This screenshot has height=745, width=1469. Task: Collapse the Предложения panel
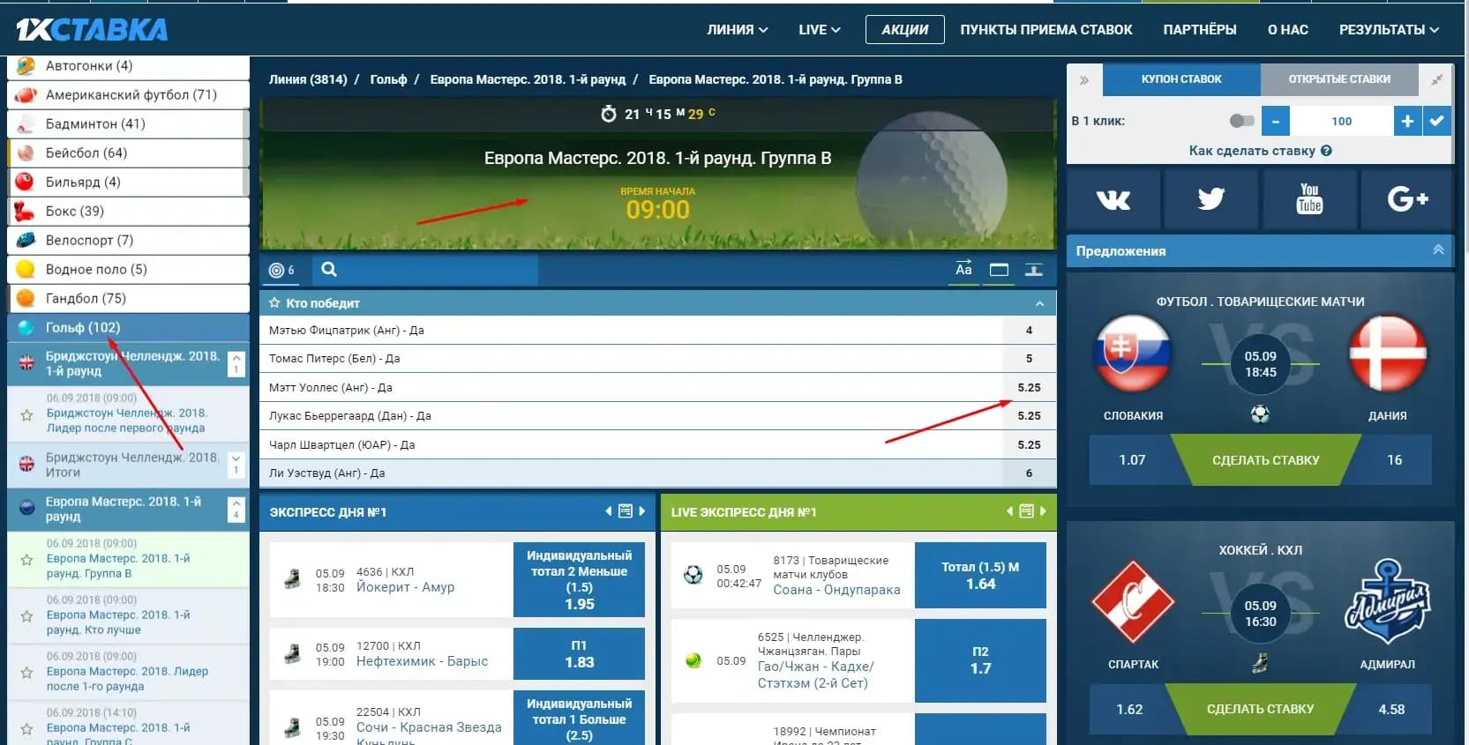point(1438,250)
